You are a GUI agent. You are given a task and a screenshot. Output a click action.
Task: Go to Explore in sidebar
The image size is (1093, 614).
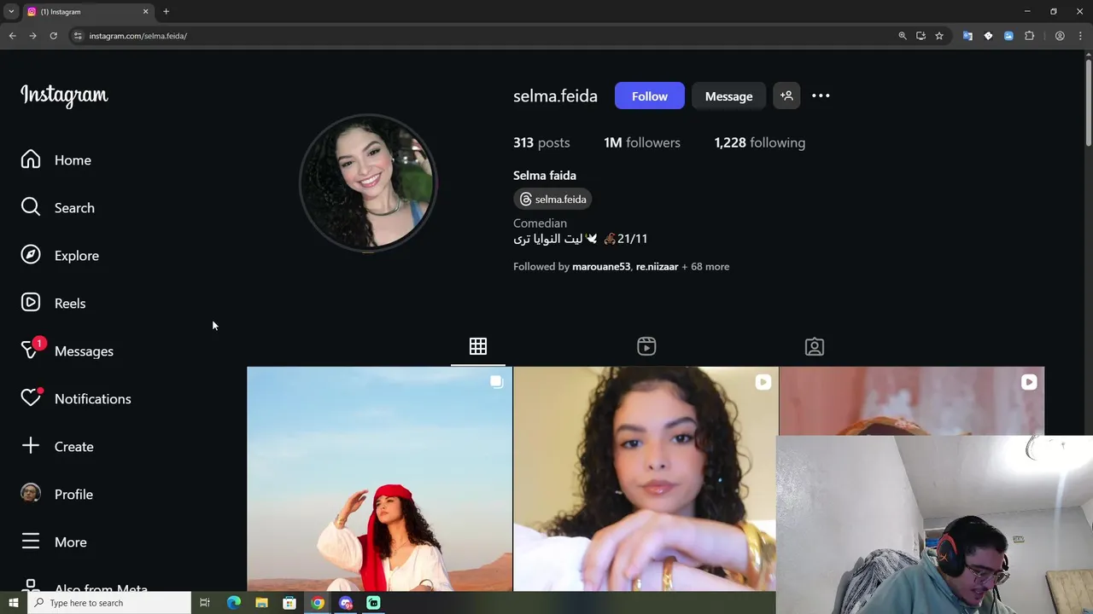coord(60,256)
